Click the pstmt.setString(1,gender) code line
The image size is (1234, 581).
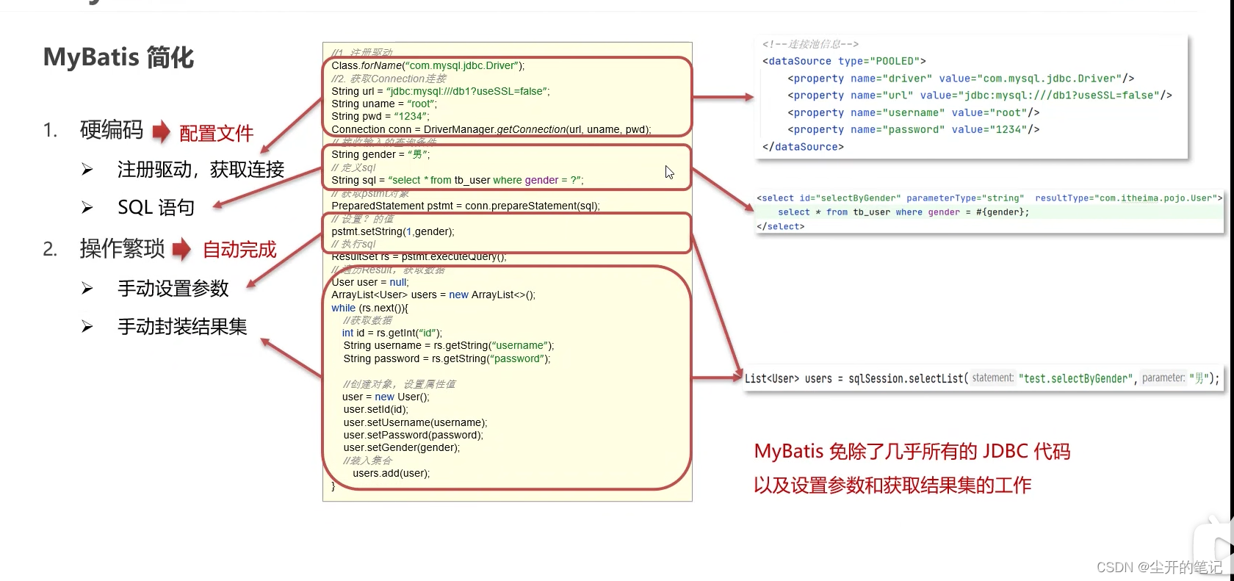tap(393, 231)
